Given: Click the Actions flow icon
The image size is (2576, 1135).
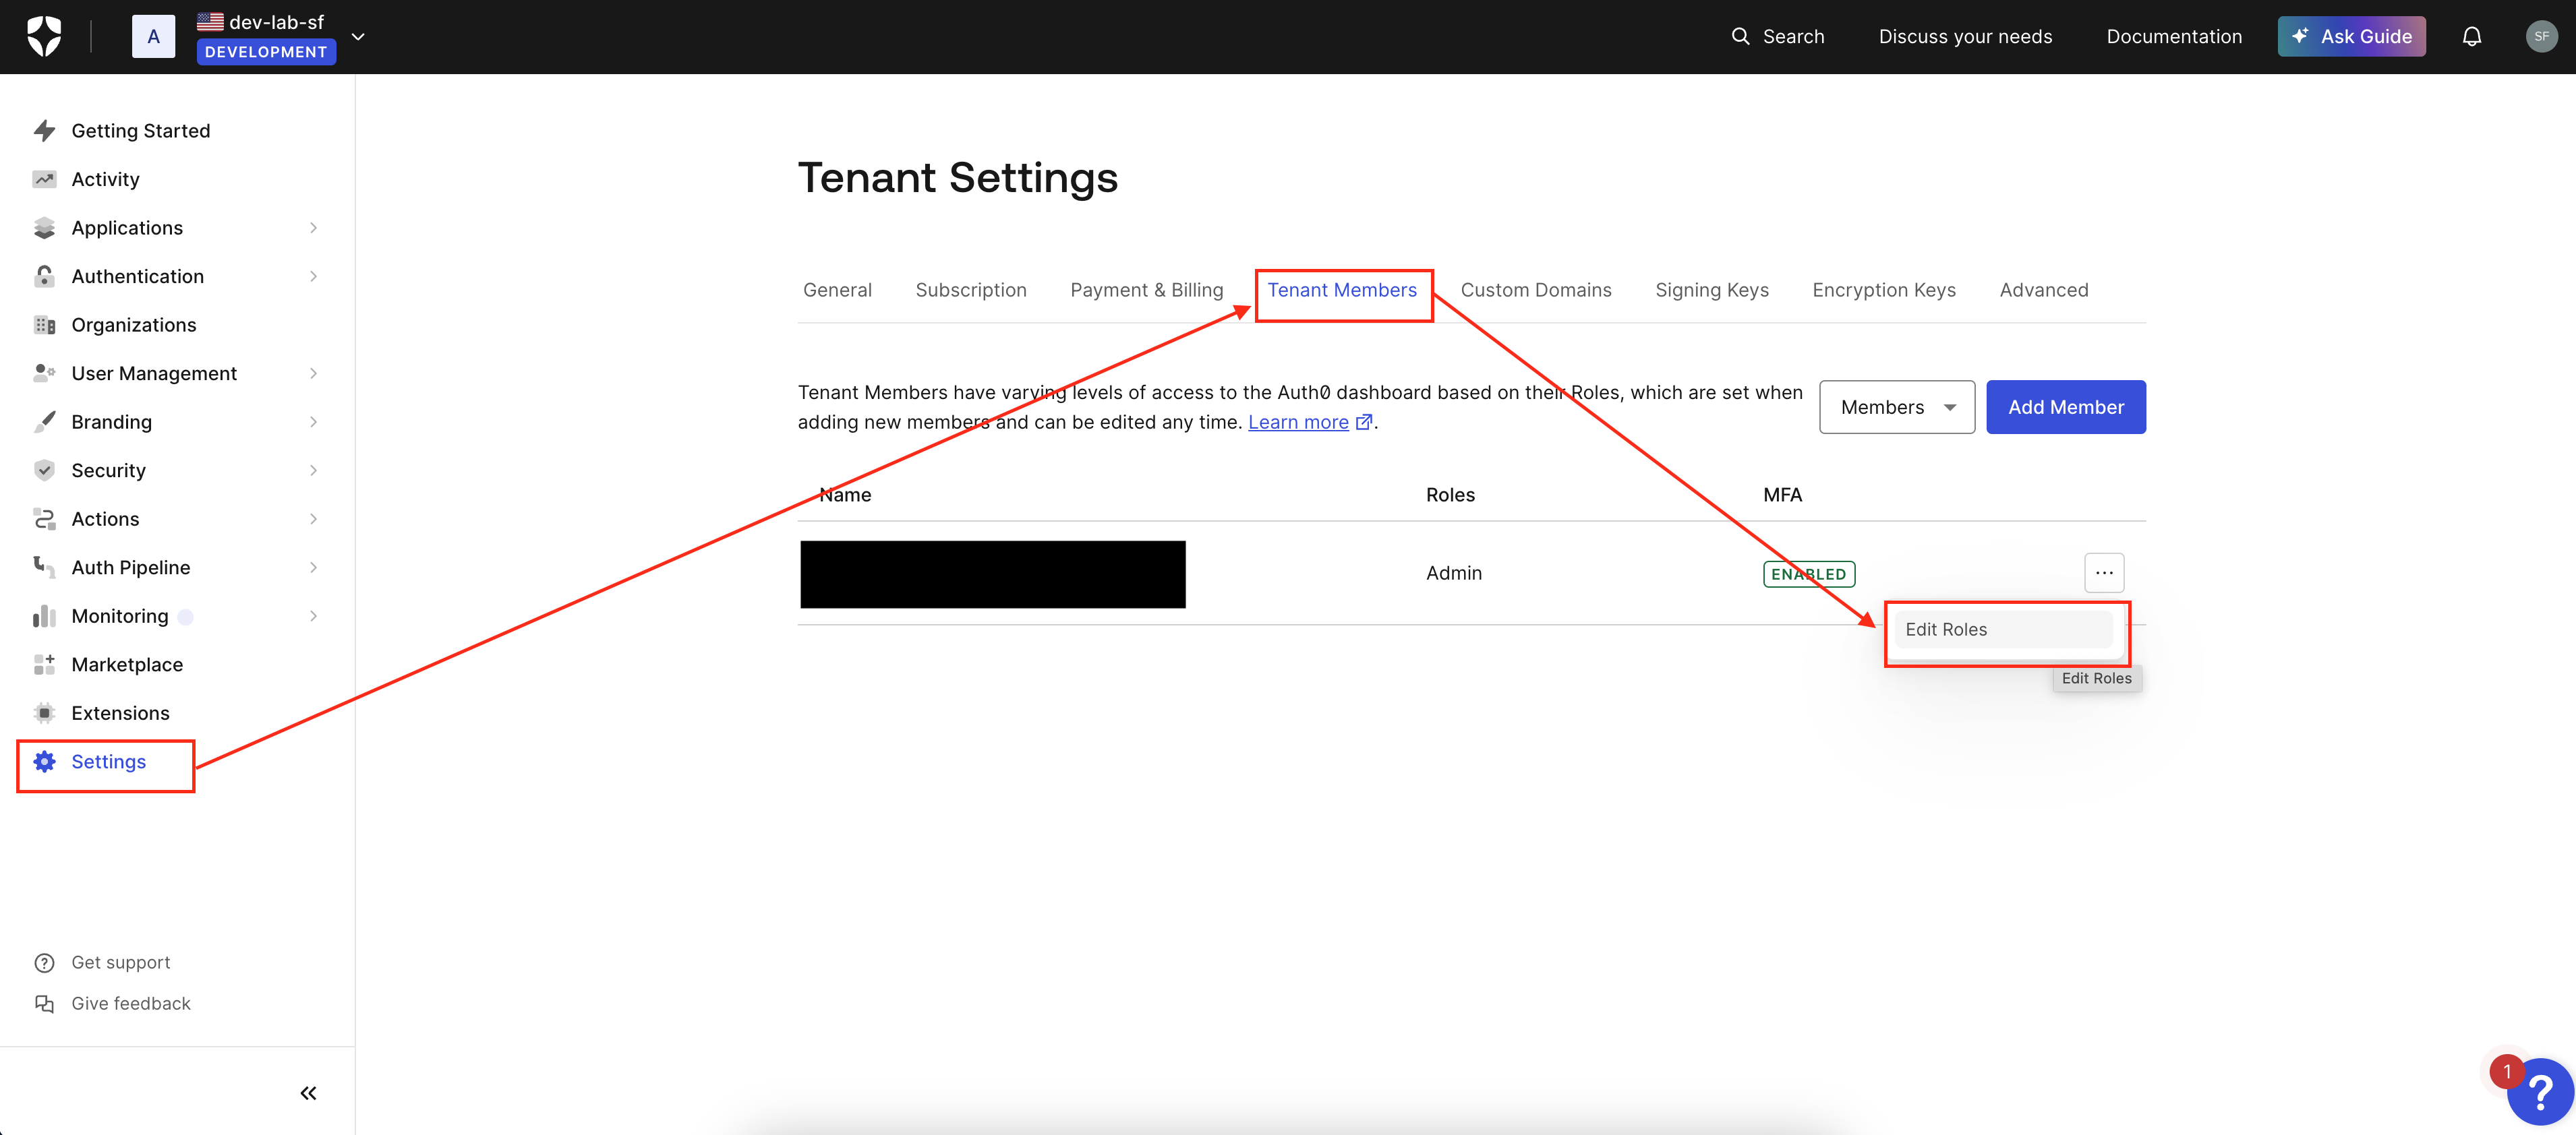Looking at the screenshot, I should (44, 518).
